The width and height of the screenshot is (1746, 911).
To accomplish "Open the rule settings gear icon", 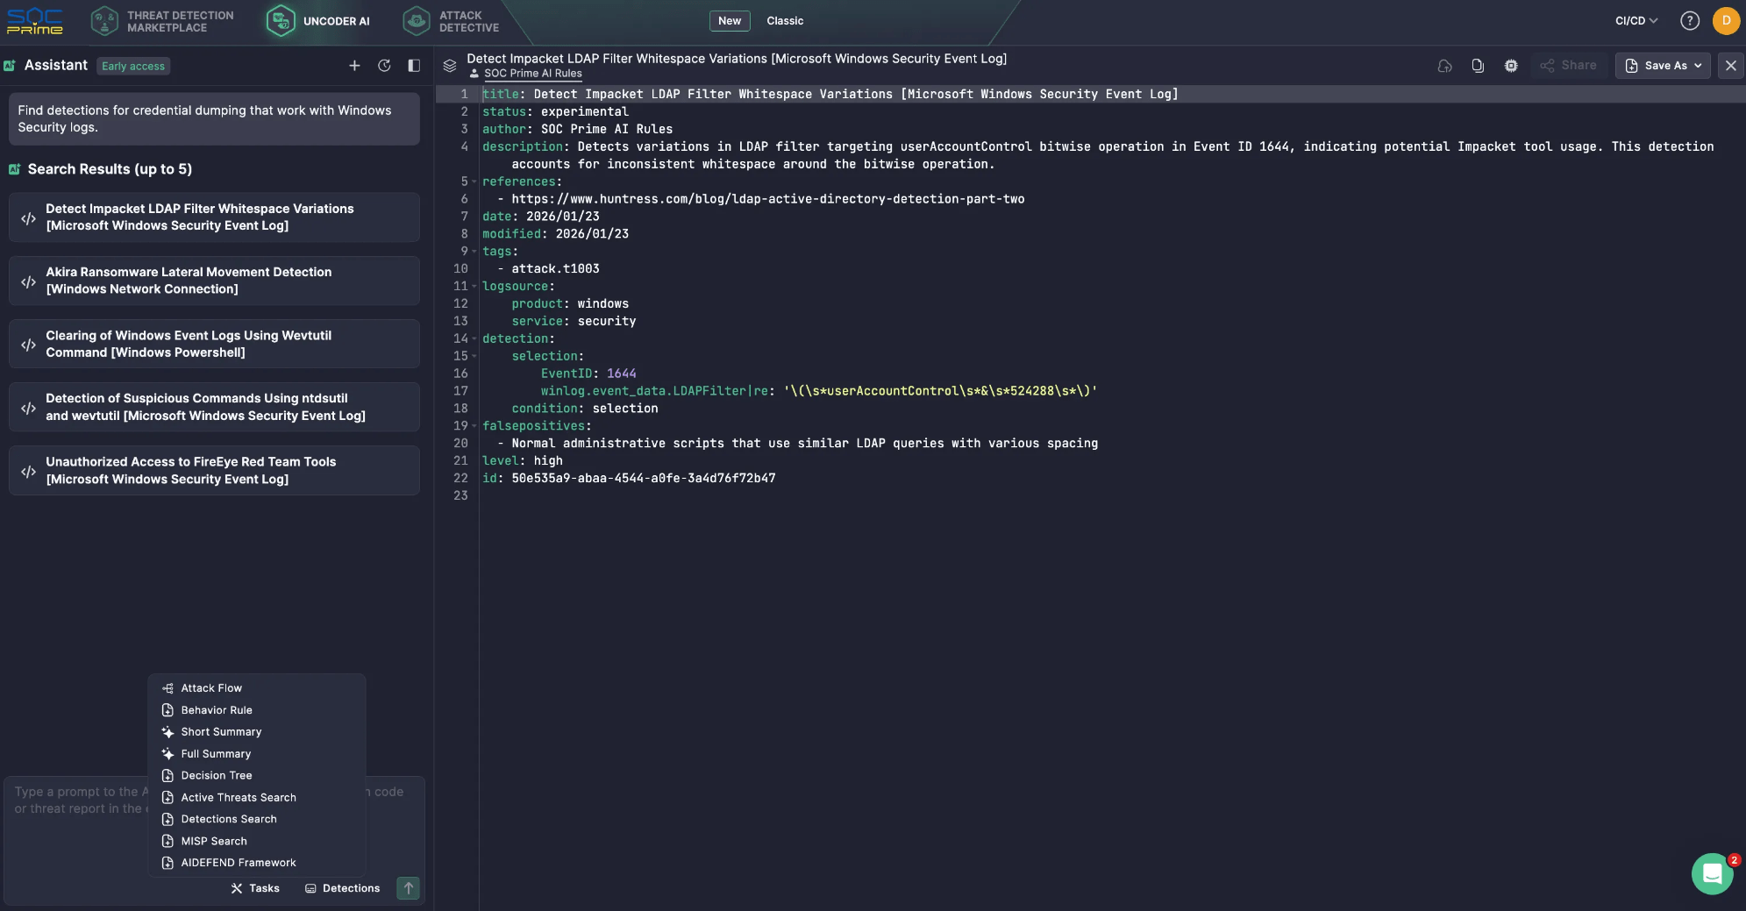I will coord(1509,65).
